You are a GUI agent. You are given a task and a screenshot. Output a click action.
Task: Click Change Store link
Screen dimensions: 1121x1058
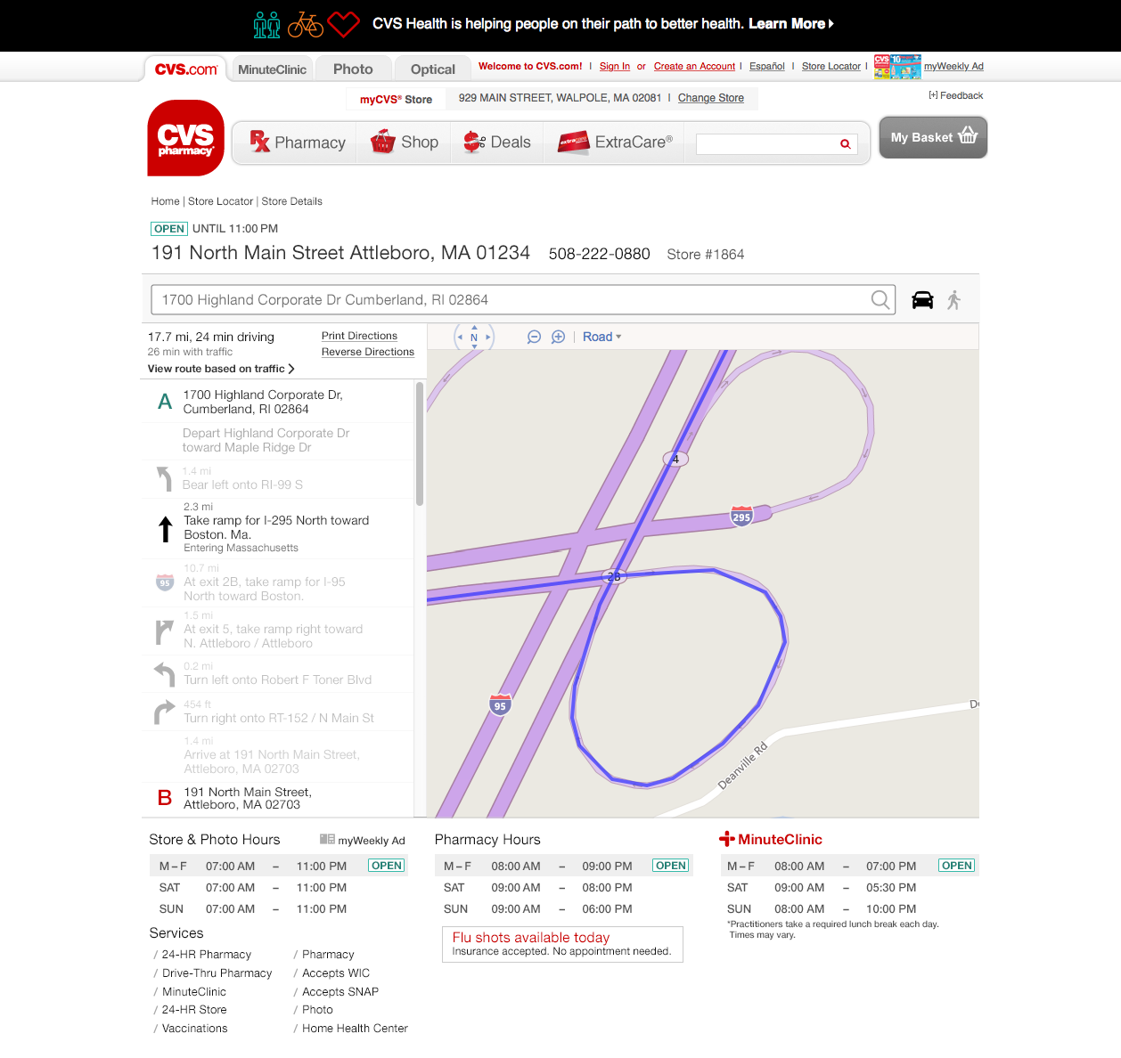click(x=711, y=98)
